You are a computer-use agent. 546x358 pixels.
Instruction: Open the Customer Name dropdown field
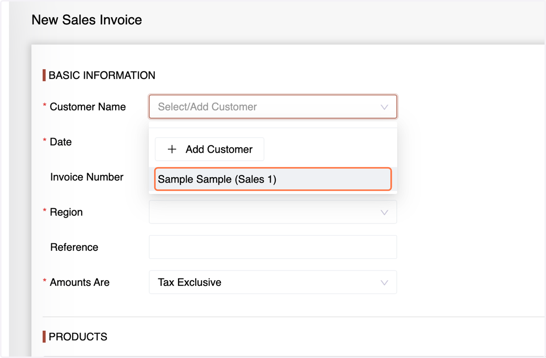(x=273, y=107)
